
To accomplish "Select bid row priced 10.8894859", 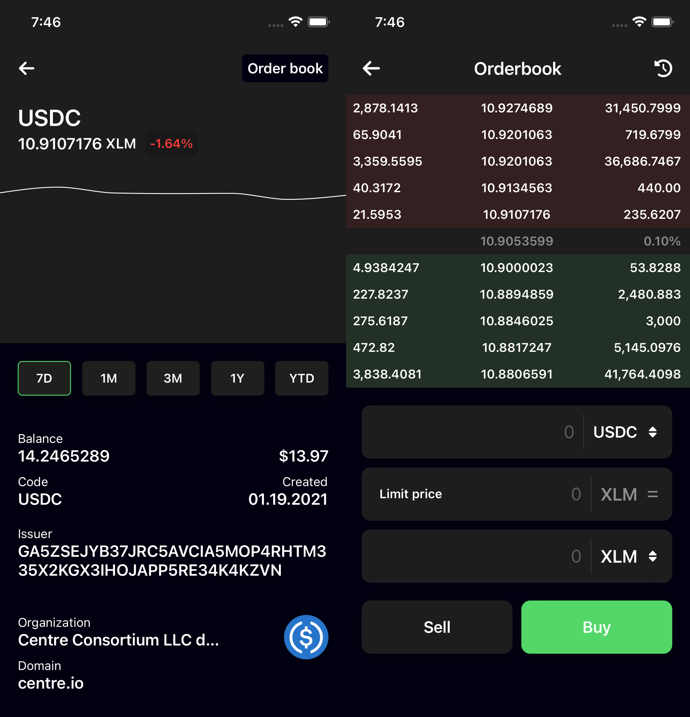I will (518, 294).
